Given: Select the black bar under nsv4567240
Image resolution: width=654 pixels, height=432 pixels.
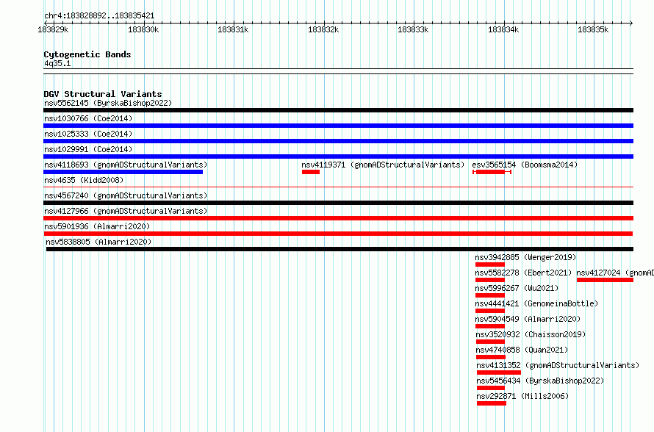Looking at the screenshot, I should coord(338,203).
